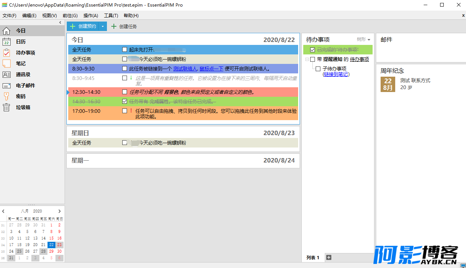The width and height of the screenshot is (466, 268).
Task: Select day 25 in the mini calendar
Action: 19,251
